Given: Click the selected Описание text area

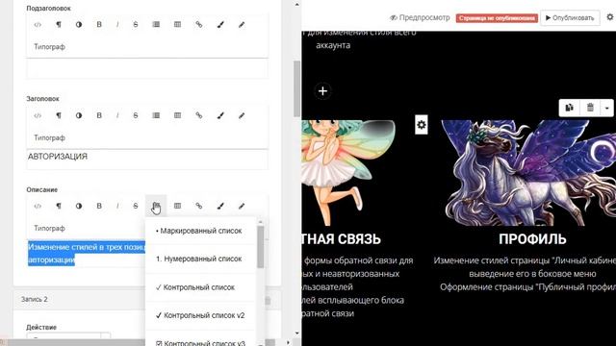Looking at the screenshot, I should coord(86,254).
